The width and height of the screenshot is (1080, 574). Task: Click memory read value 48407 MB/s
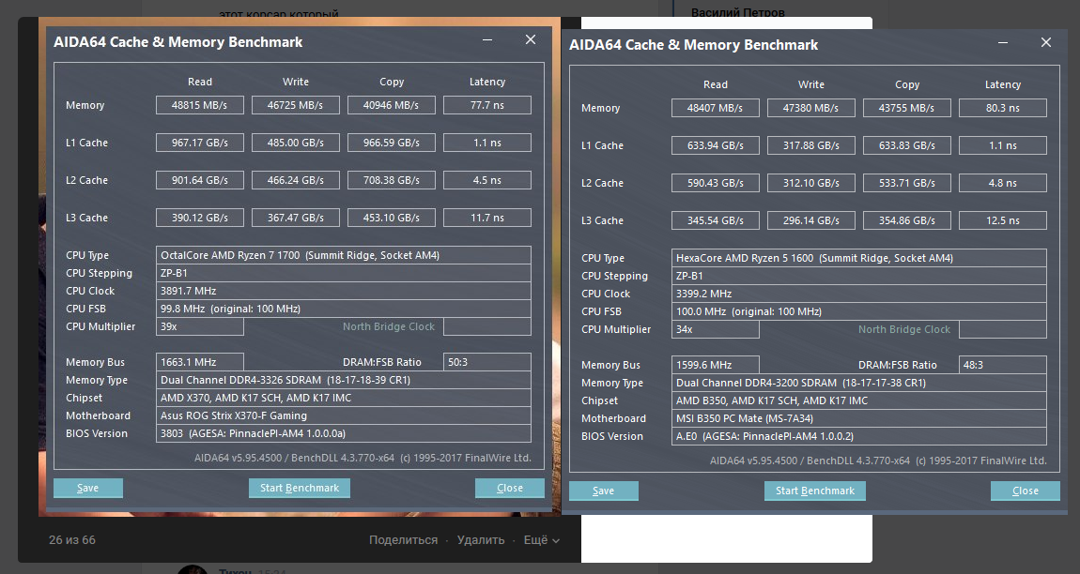pyautogui.click(x=715, y=108)
